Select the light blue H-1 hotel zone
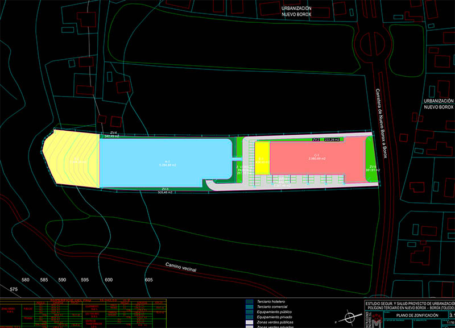This screenshot has height=328, width=455. (x=166, y=163)
